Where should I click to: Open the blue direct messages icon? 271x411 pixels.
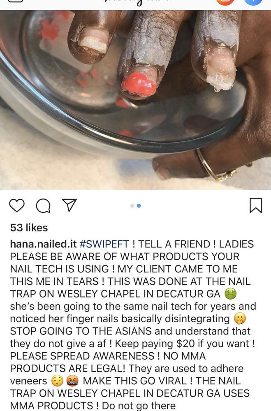(253, 2)
